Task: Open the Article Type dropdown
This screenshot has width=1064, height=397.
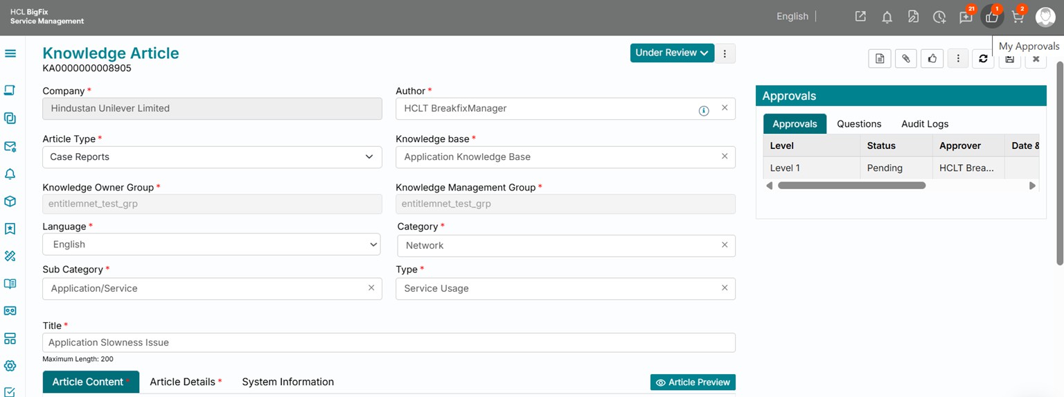Action: 212,157
